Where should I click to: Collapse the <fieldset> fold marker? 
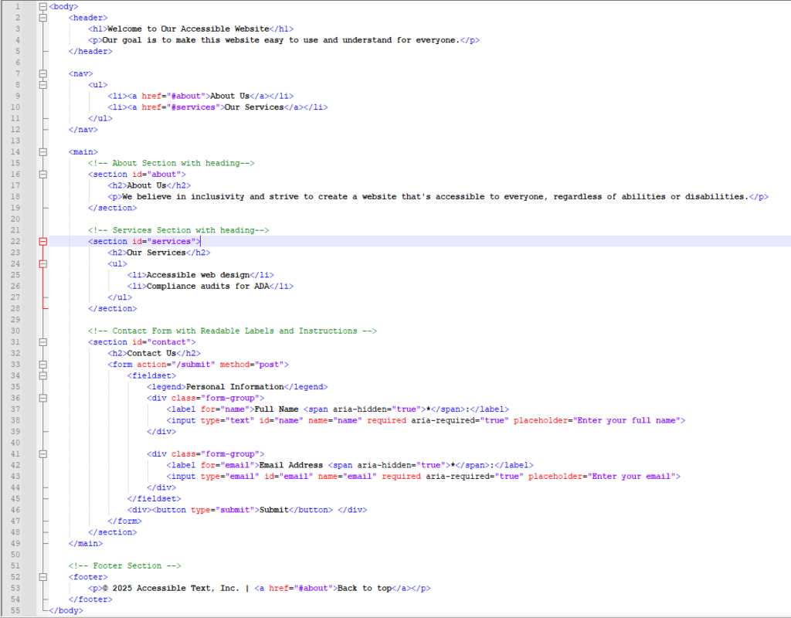click(x=41, y=375)
